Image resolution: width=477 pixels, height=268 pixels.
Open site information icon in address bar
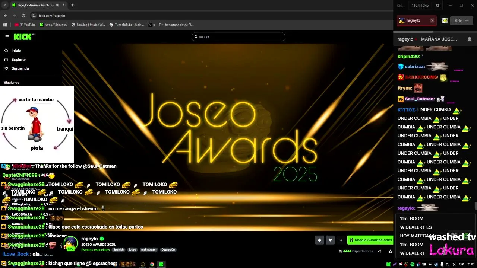coord(34,16)
